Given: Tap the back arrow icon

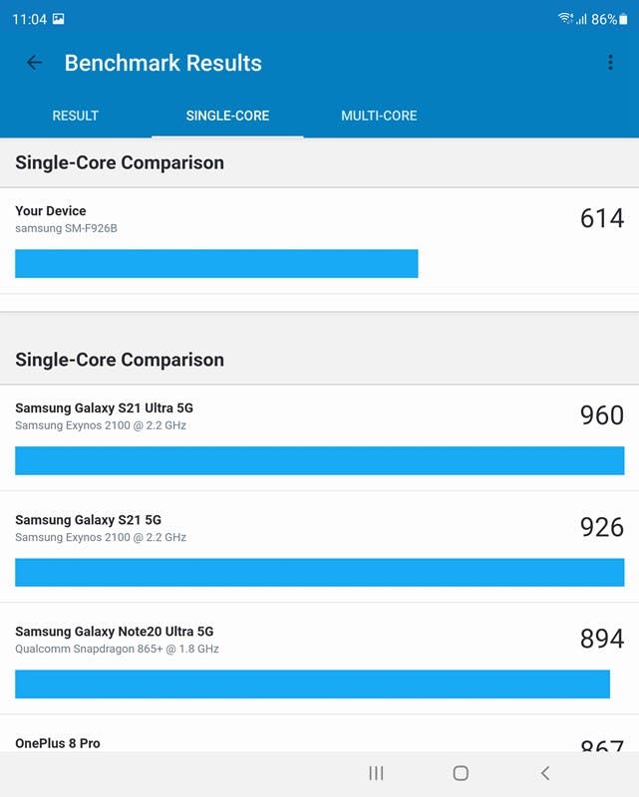Looking at the screenshot, I should tap(34, 63).
